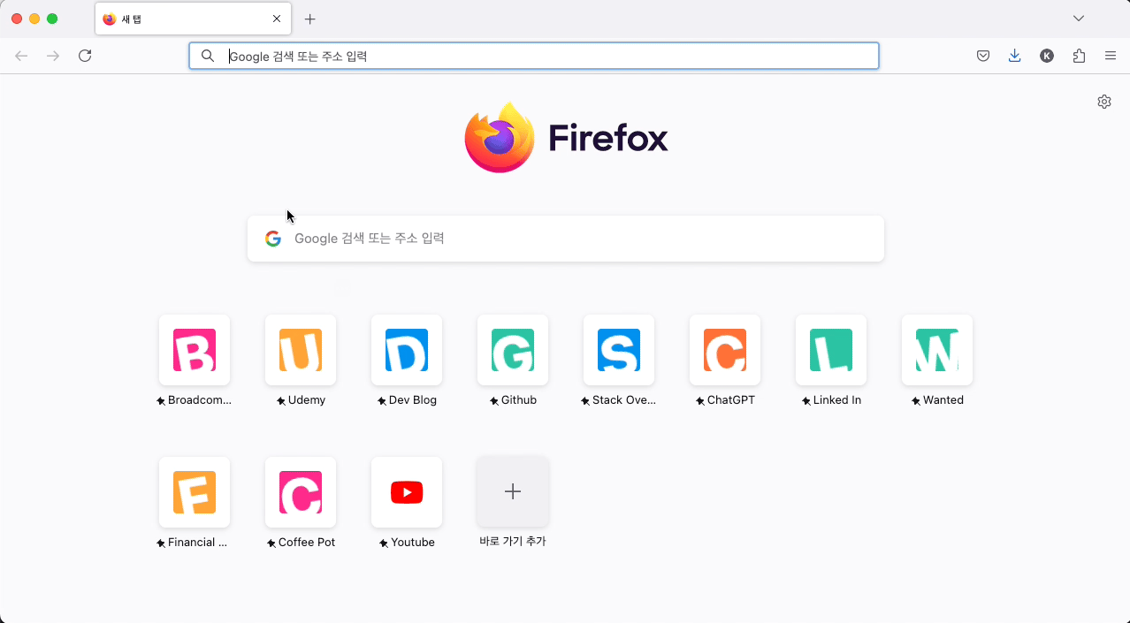This screenshot has height=623, width=1130.
Task: Click the 바로 가기 추가 label
Action: pos(513,542)
